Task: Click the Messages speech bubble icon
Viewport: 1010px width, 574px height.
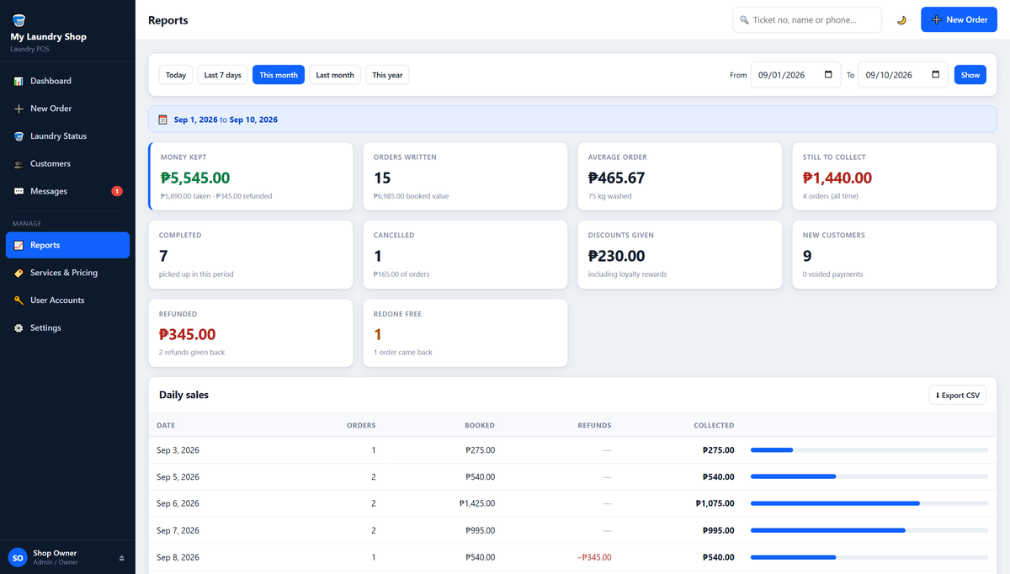Action: 19,191
